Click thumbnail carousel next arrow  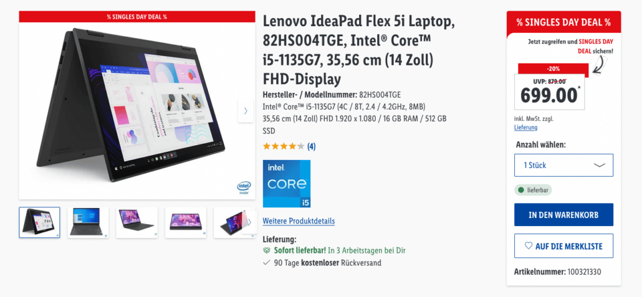250,222
